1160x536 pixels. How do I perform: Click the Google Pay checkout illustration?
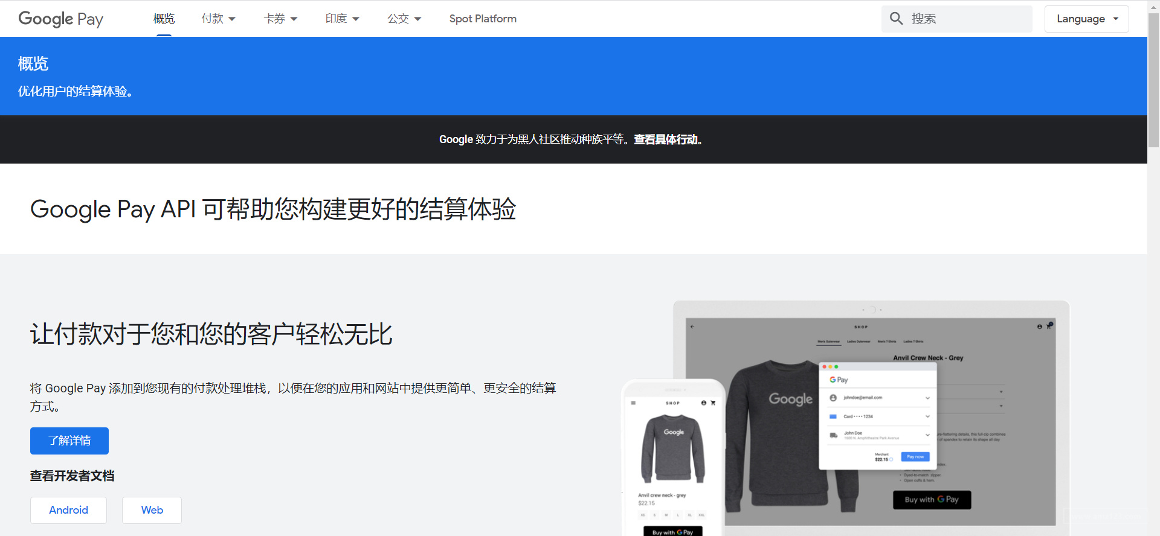coord(846,418)
